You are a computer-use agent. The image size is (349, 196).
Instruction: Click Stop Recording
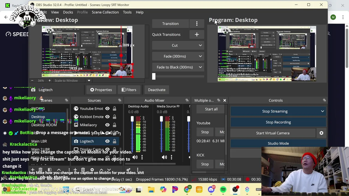pos(278,122)
